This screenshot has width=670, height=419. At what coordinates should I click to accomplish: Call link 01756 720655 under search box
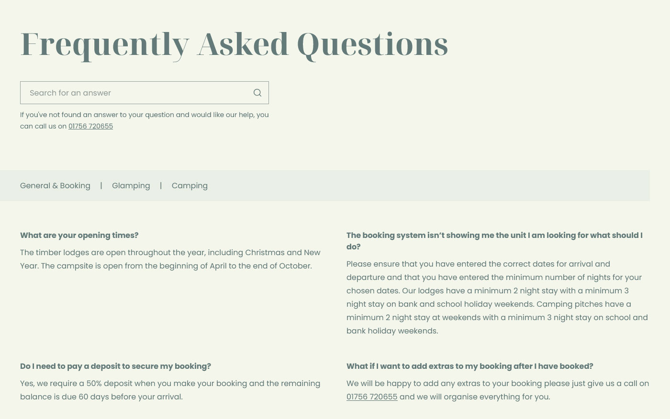[x=90, y=126]
